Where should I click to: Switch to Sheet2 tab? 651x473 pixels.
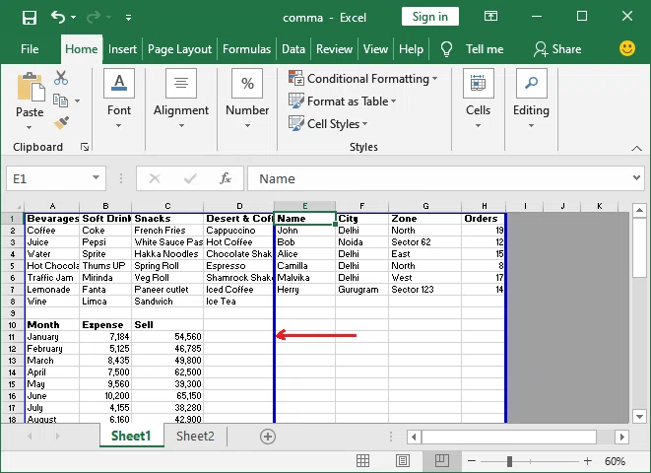coord(195,436)
